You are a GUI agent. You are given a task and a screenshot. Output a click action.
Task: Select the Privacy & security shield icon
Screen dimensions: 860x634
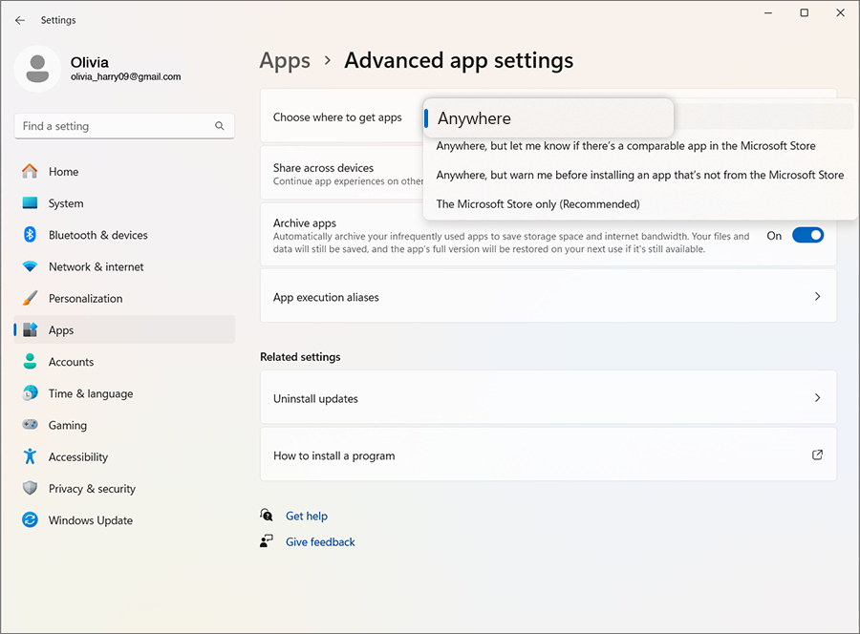click(30, 489)
